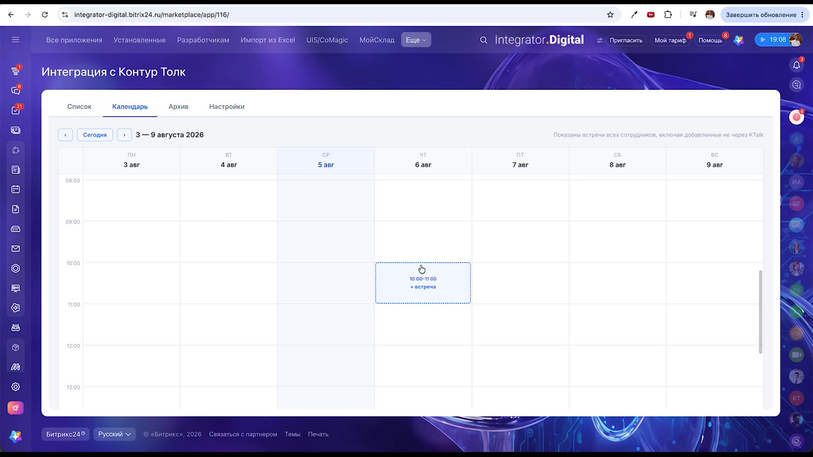Switch to the Календарь tab

pyautogui.click(x=130, y=107)
